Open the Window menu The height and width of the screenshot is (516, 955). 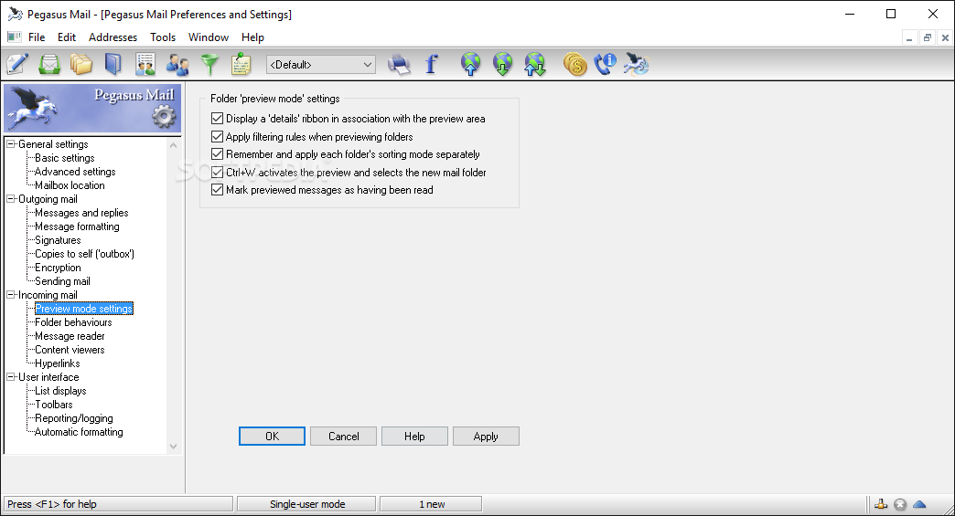click(209, 37)
